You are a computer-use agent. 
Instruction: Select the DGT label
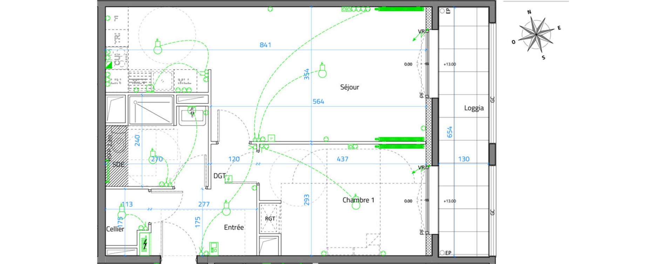220,176
